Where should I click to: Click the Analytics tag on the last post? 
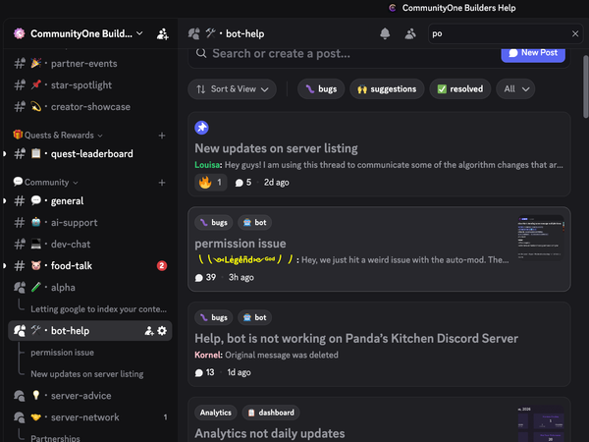point(216,413)
